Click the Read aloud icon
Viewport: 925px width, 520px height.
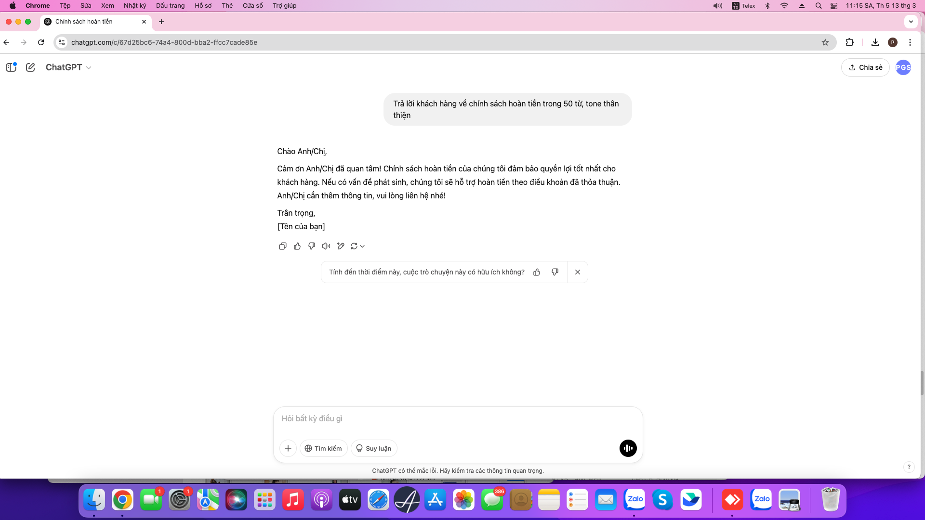click(326, 246)
